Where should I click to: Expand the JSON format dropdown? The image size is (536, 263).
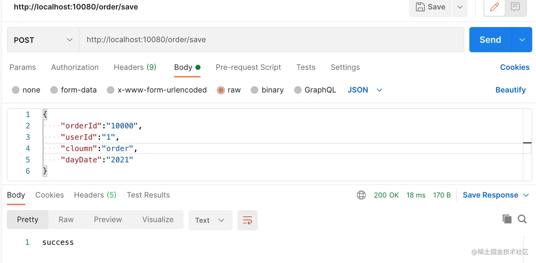[379, 90]
